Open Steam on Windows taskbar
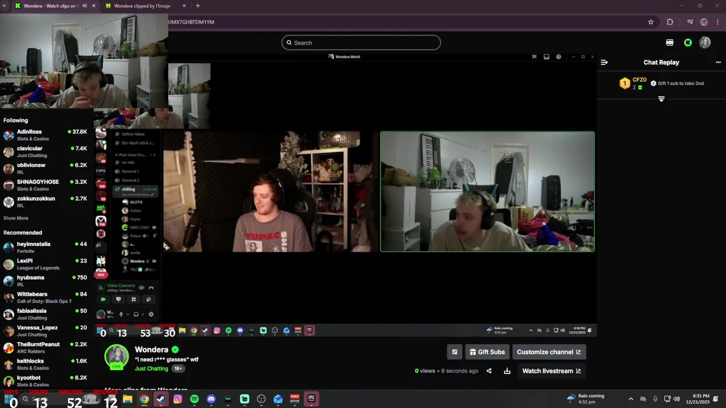The width and height of the screenshot is (726, 408). pos(161,399)
